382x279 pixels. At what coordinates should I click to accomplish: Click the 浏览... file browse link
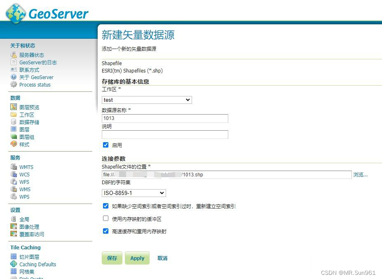click(x=359, y=174)
